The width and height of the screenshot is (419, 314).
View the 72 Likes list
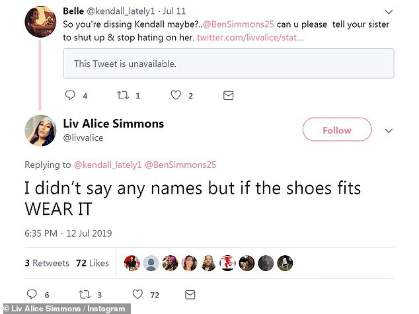pyautogui.click(x=92, y=263)
